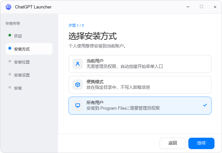Click the 安装到 Program Files description text
Viewport: 222px width, 153px height.
123,108
